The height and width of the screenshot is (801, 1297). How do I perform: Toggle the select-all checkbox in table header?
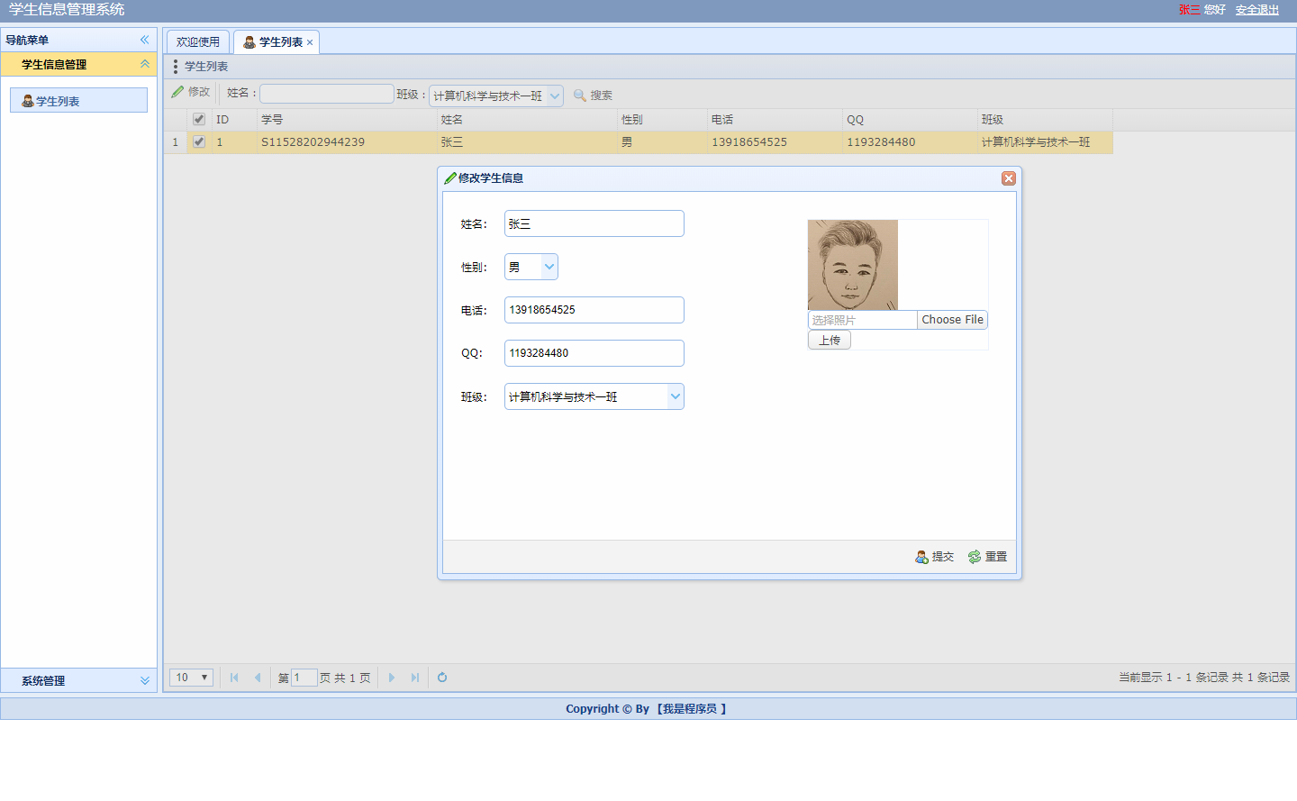199,119
